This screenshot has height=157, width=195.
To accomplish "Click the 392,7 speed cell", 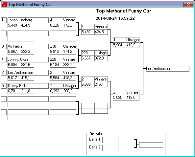I will pos(69,65).
